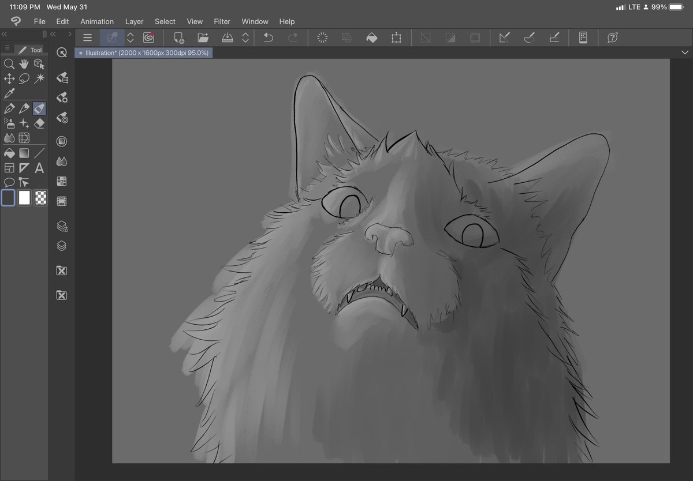Select the Frame border tool
The width and height of the screenshot is (693, 481).
[x=9, y=168]
